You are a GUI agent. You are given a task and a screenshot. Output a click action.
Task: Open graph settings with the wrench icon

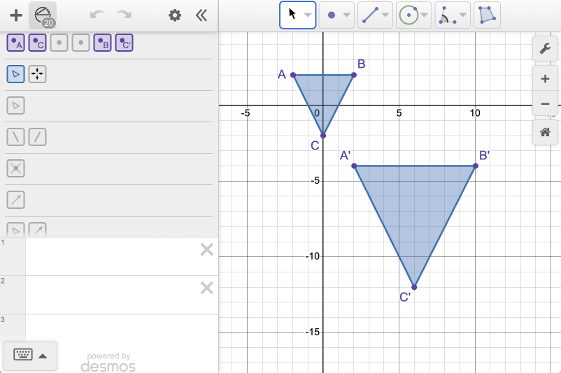point(545,49)
